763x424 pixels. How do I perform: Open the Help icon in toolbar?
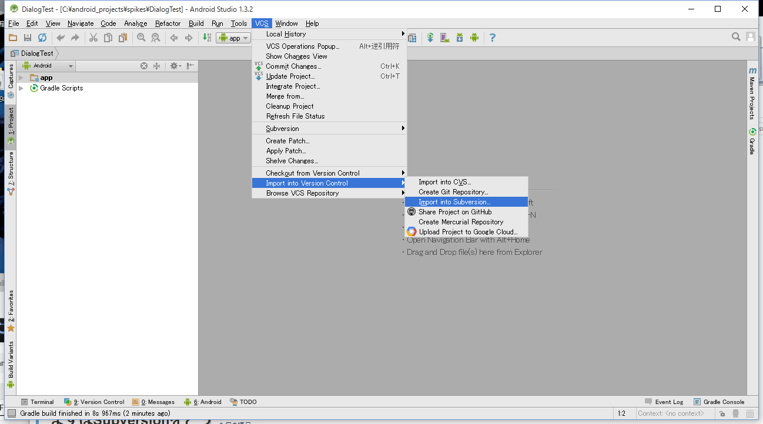pos(492,38)
